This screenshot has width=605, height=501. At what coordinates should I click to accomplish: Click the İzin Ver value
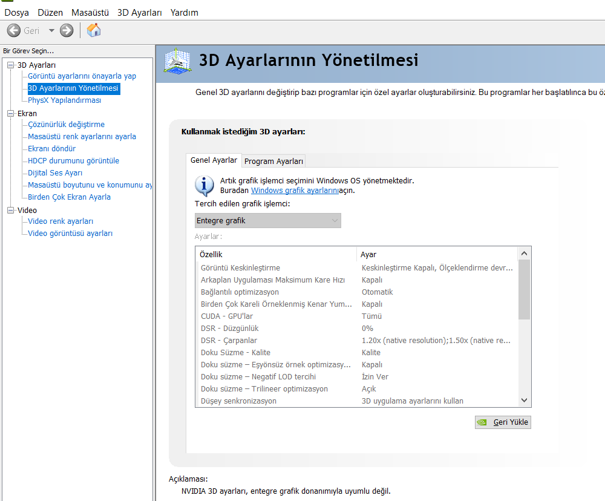pyautogui.click(x=374, y=377)
